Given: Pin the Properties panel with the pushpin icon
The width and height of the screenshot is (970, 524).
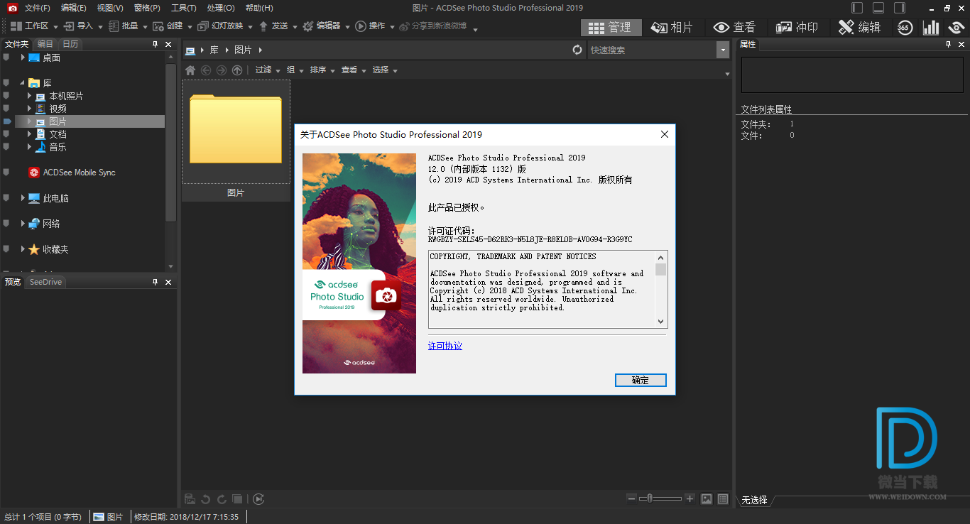Looking at the screenshot, I should (x=947, y=44).
